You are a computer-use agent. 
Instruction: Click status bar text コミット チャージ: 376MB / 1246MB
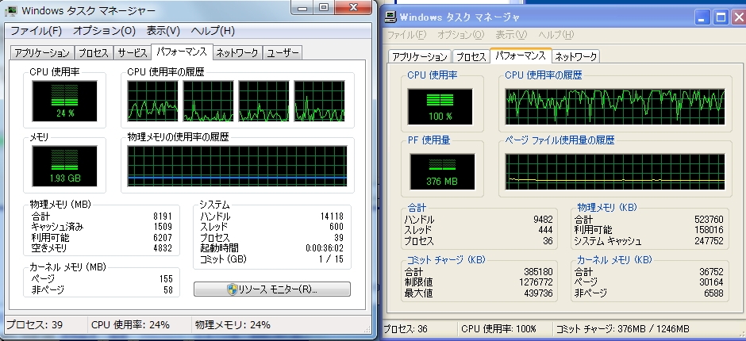pyautogui.click(x=622, y=328)
